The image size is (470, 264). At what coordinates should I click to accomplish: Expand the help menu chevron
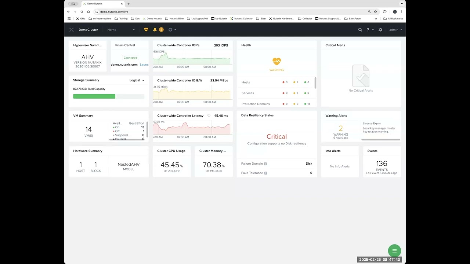coord(373,30)
